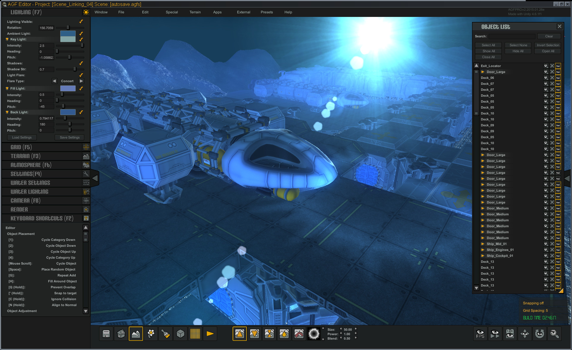The height and width of the screenshot is (350, 572).
Task: Click the home project icon
Action: coord(121,334)
